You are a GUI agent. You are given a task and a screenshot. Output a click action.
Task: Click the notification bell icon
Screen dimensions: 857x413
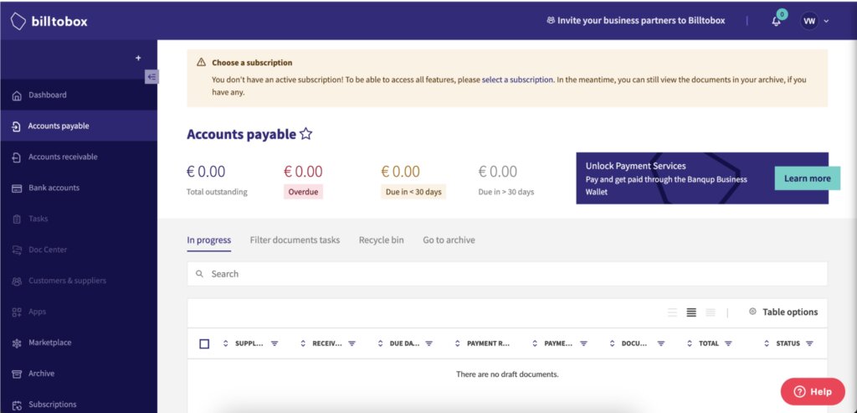point(776,21)
